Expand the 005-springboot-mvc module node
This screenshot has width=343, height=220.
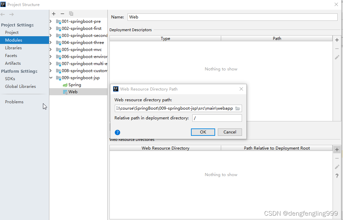50,49
